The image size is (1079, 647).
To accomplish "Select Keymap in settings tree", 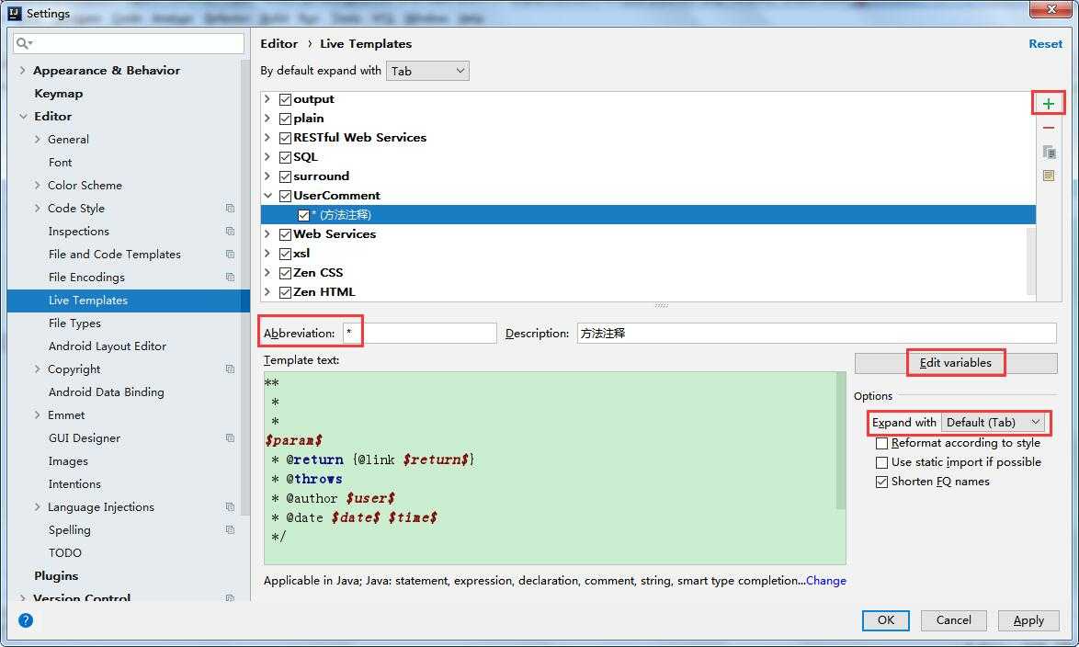I will click(59, 94).
